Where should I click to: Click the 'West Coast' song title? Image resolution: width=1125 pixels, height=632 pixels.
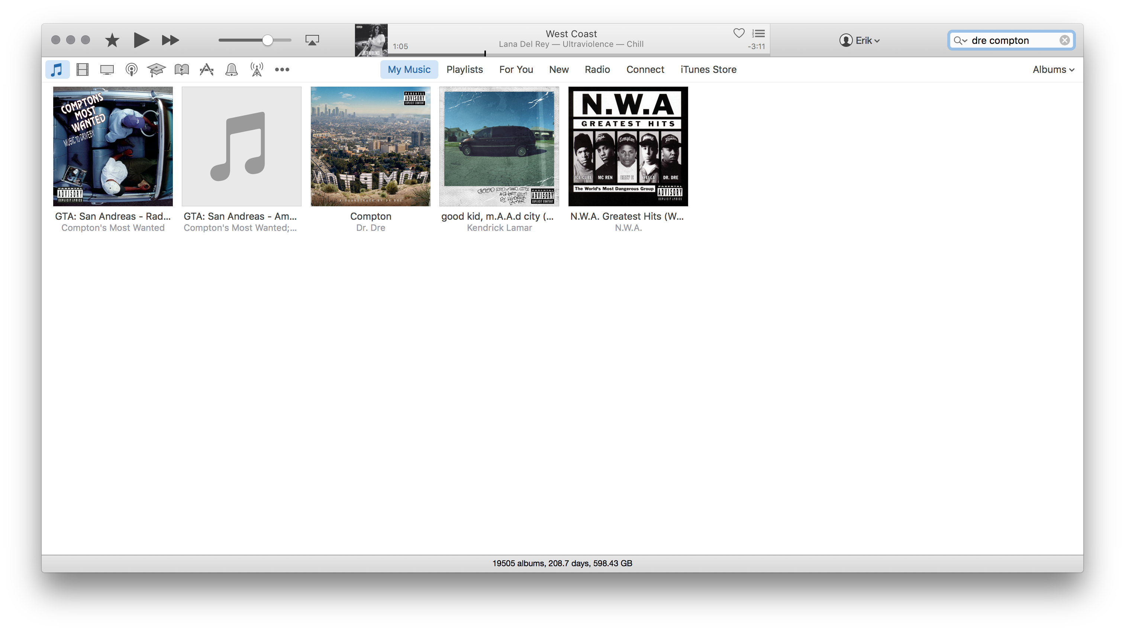[x=571, y=33]
